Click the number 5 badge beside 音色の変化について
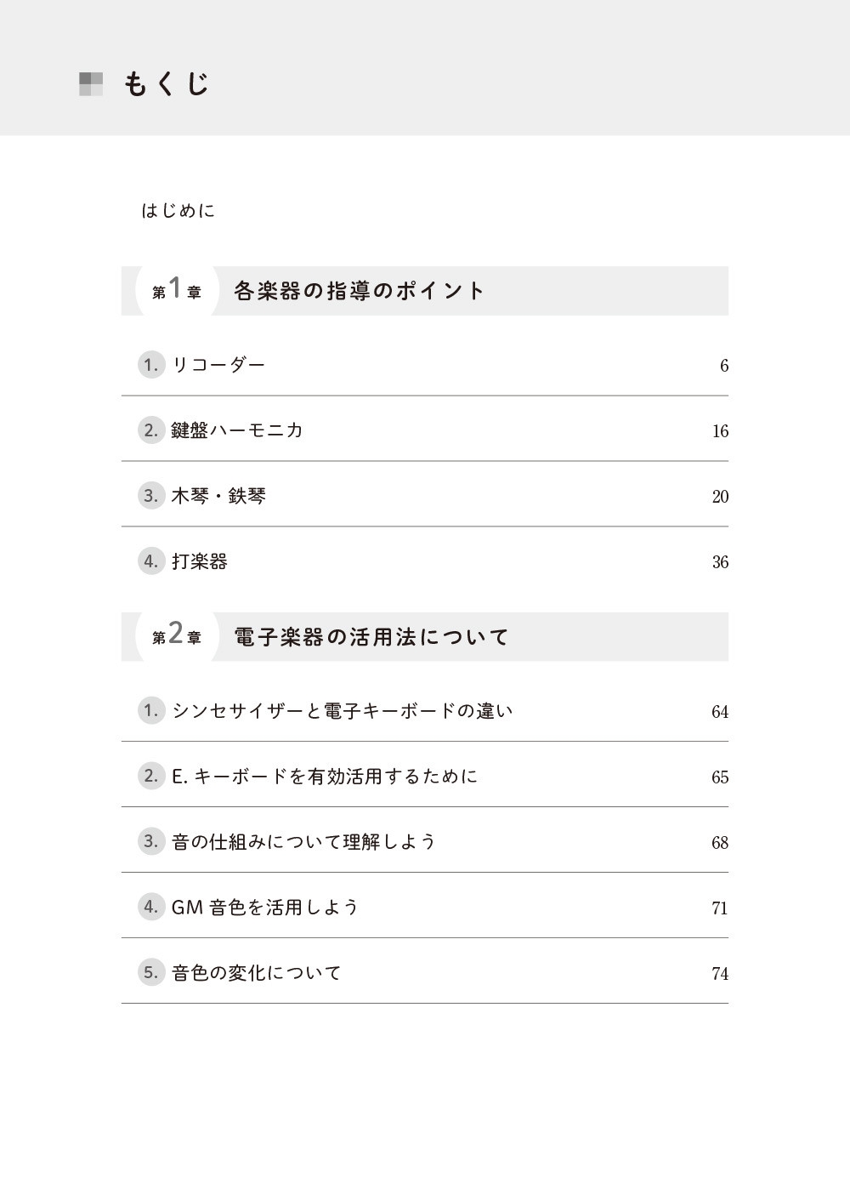 150,972
